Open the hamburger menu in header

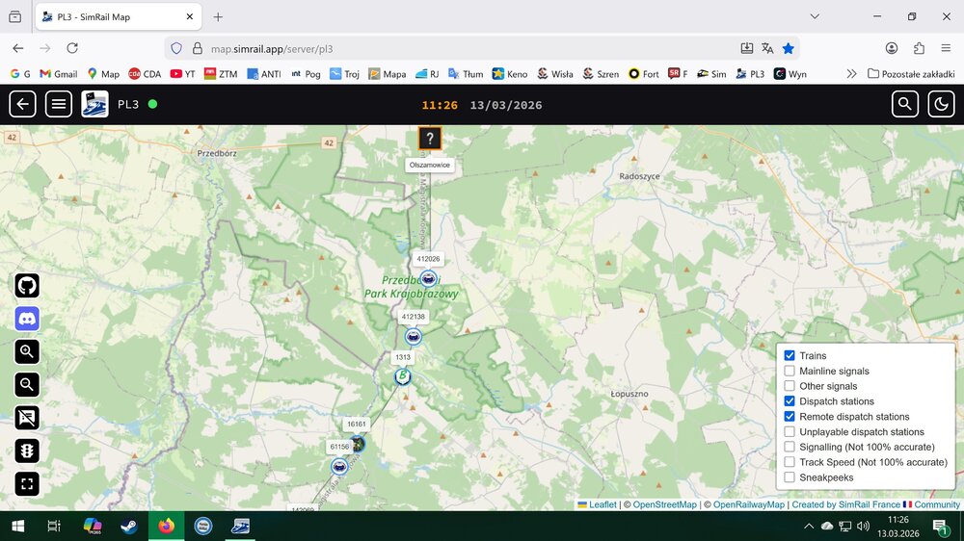[x=59, y=104]
